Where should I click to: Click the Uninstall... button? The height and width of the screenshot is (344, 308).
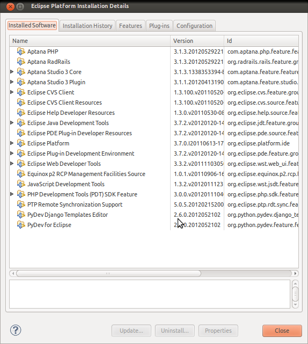[174, 331]
